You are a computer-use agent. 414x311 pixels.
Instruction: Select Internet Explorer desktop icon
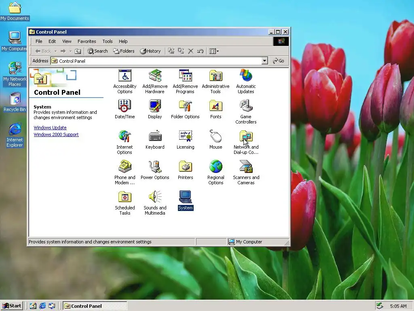click(x=15, y=135)
